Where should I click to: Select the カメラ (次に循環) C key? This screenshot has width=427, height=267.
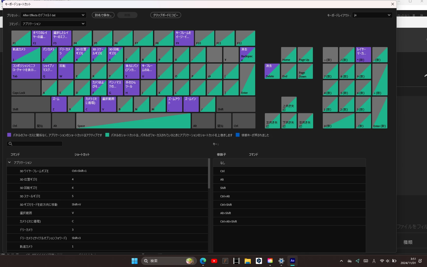tap(92, 104)
